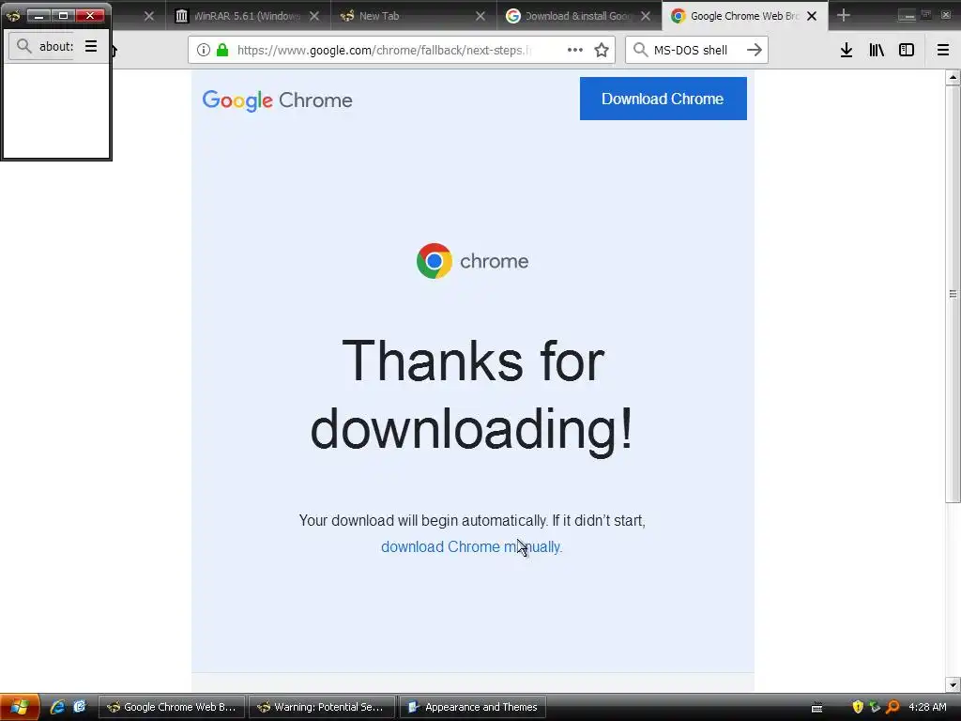Click the Download Chrome button
This screenshot has height=721, width=961.
[664, 99]
